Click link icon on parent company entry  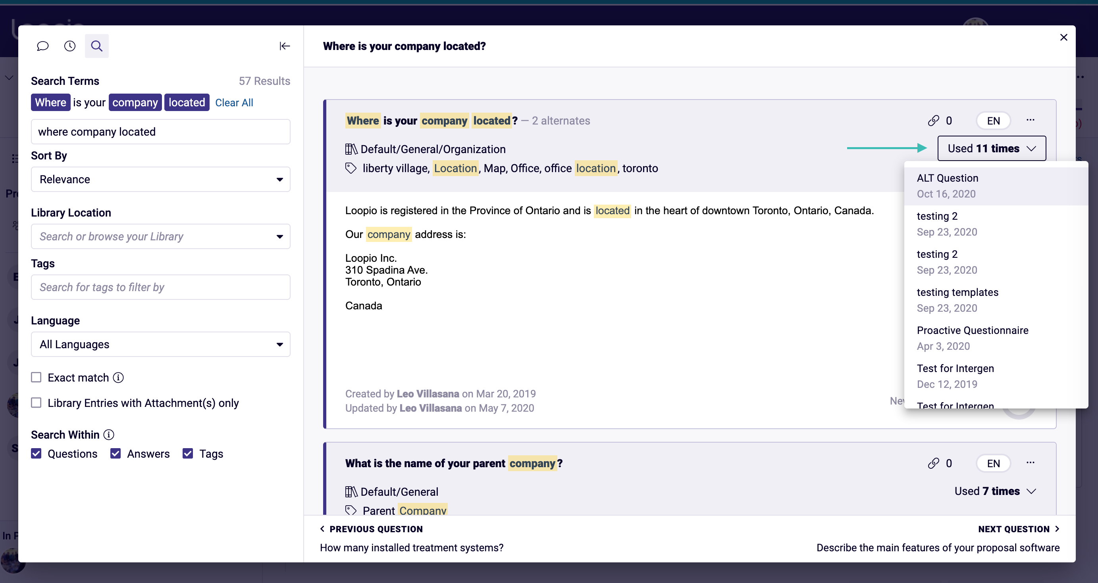[934, 463]
